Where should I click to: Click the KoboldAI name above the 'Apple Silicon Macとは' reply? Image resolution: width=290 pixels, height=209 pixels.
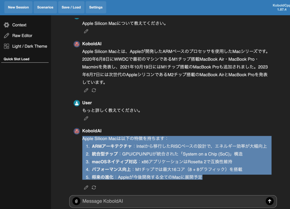(92, 44)
